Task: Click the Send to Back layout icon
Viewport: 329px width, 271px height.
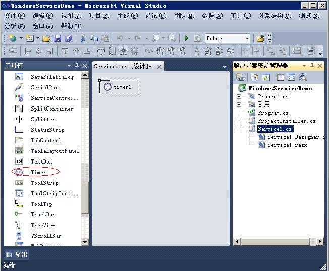Action: pos(282,51)
